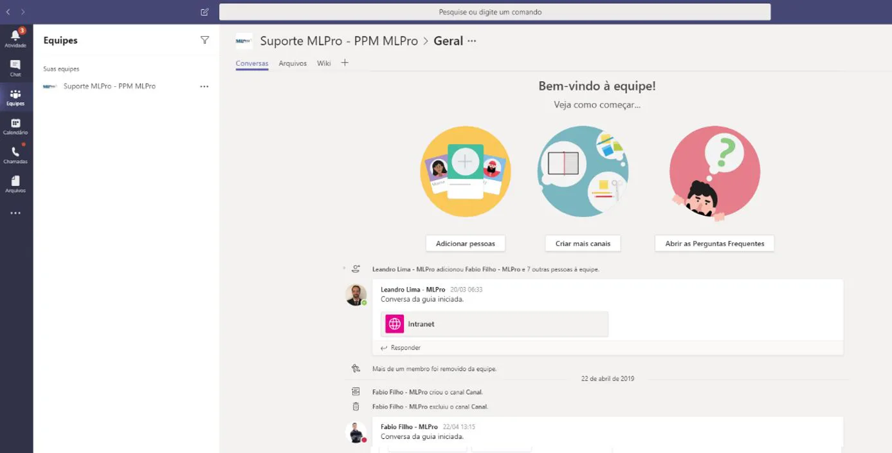Click the teal create-channels illustration
Image resolution: width=892 pixels, height=453 pixels.
(583, 171)
